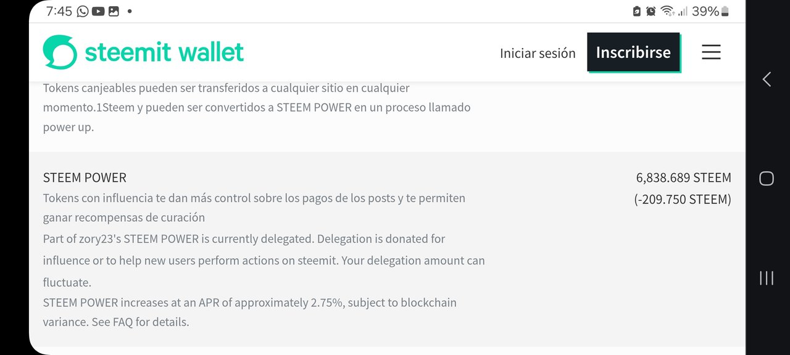This screenshot has width=790, height=355.
Task: Click the 'See FAQ for details' text
Action: (140, 322)
